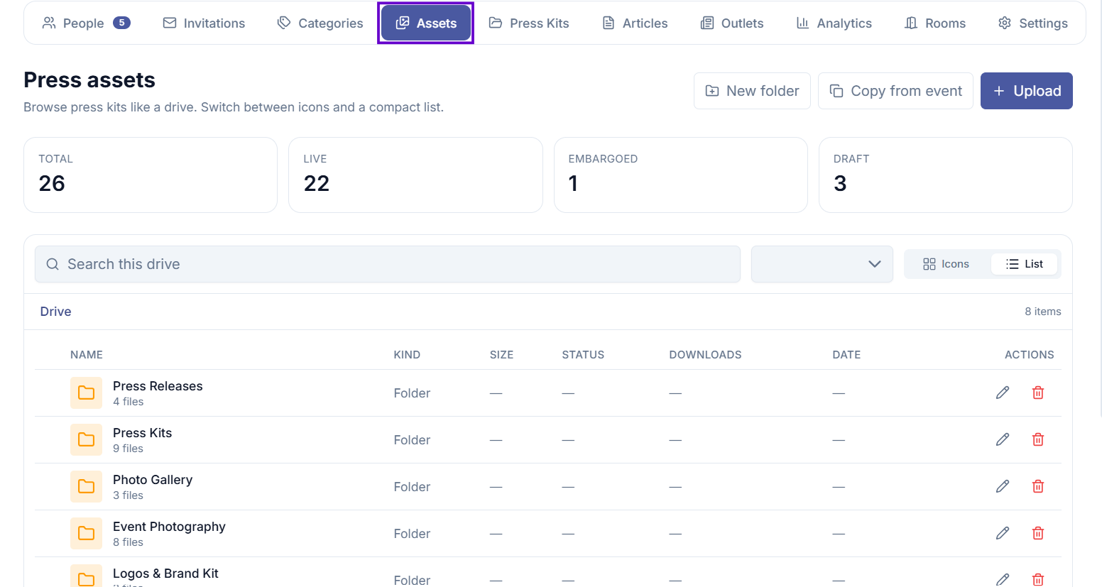
Task: Click the Press Releases folder icon
Action: tap(86, 393)
